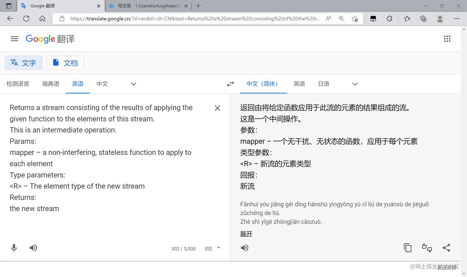Click the 302 / 5,000 character count

point(183,249)
